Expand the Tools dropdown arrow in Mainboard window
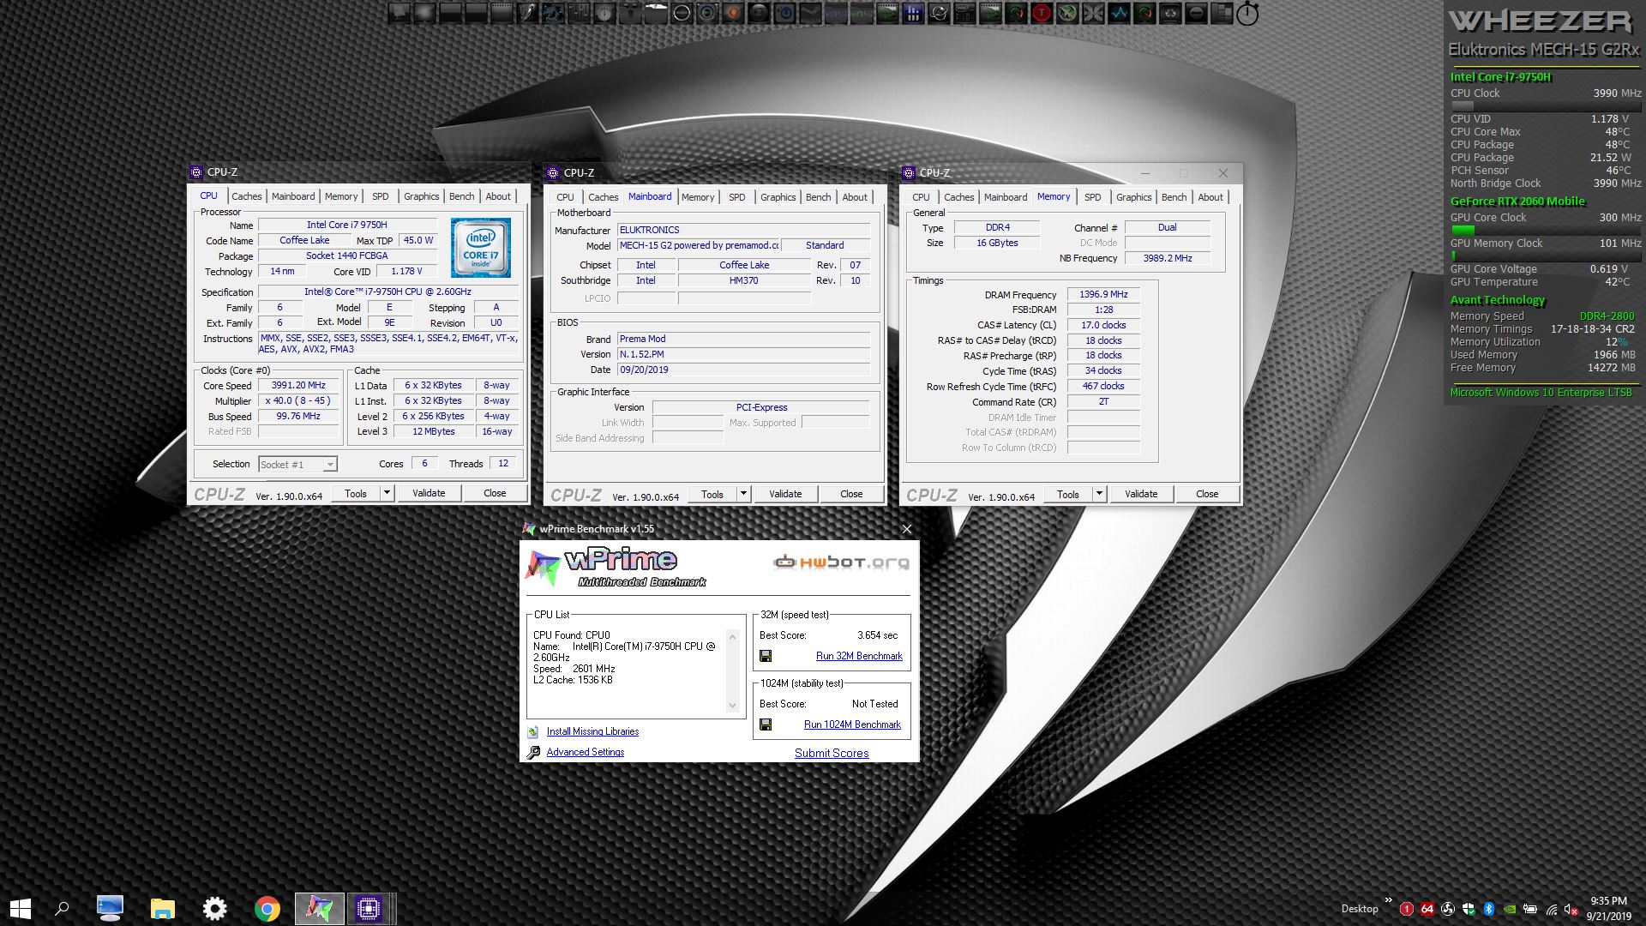 tap(743, 494)
